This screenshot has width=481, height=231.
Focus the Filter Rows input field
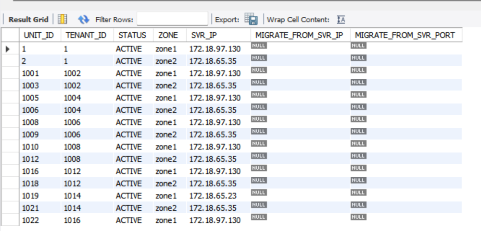click(172, 19)
